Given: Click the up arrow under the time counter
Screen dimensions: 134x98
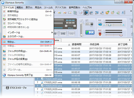Looking at the screenshot, I should click(75, 26).
